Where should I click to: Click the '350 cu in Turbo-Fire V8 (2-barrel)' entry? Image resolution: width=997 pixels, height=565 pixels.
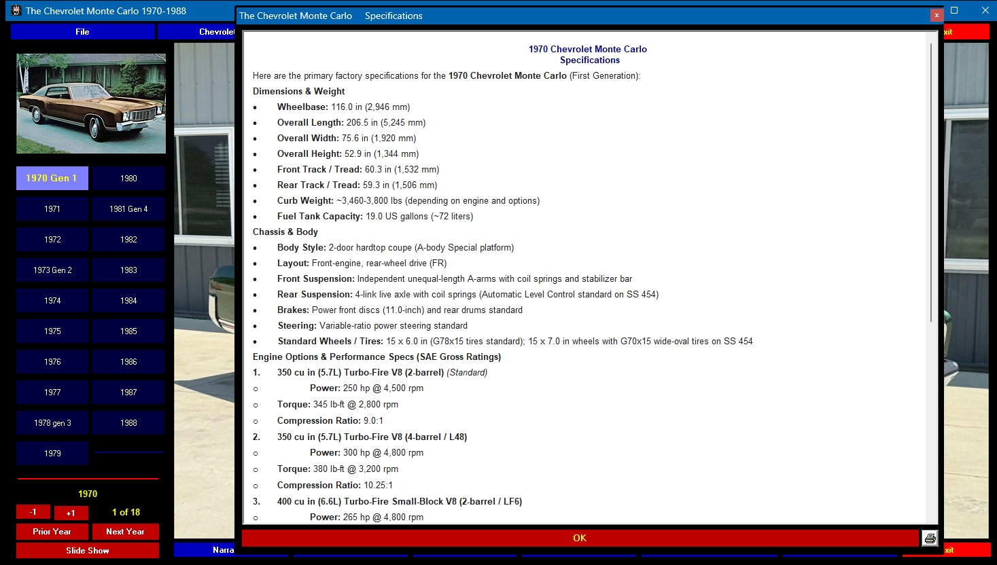click(382, 372)
